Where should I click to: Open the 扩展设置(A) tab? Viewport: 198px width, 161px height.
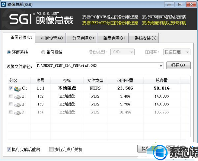[50, 38]
